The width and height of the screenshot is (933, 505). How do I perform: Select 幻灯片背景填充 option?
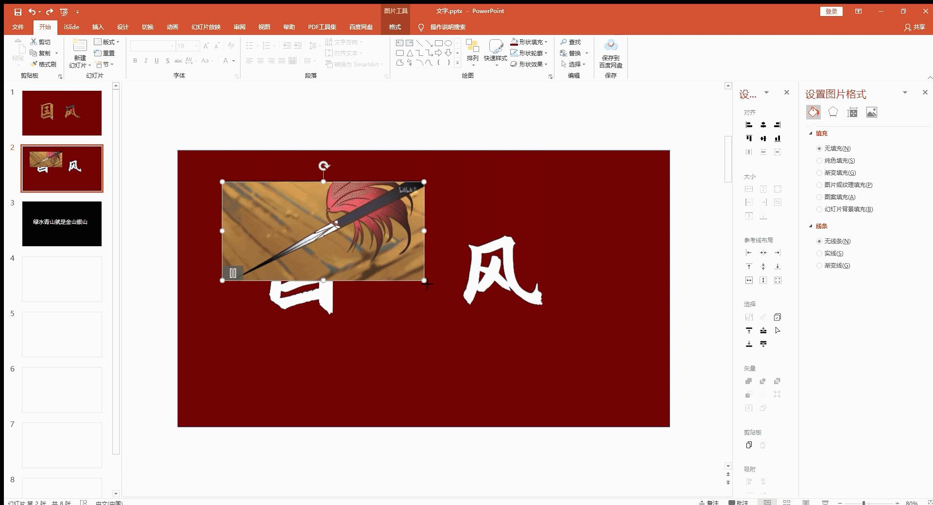[x=845, y=209]
